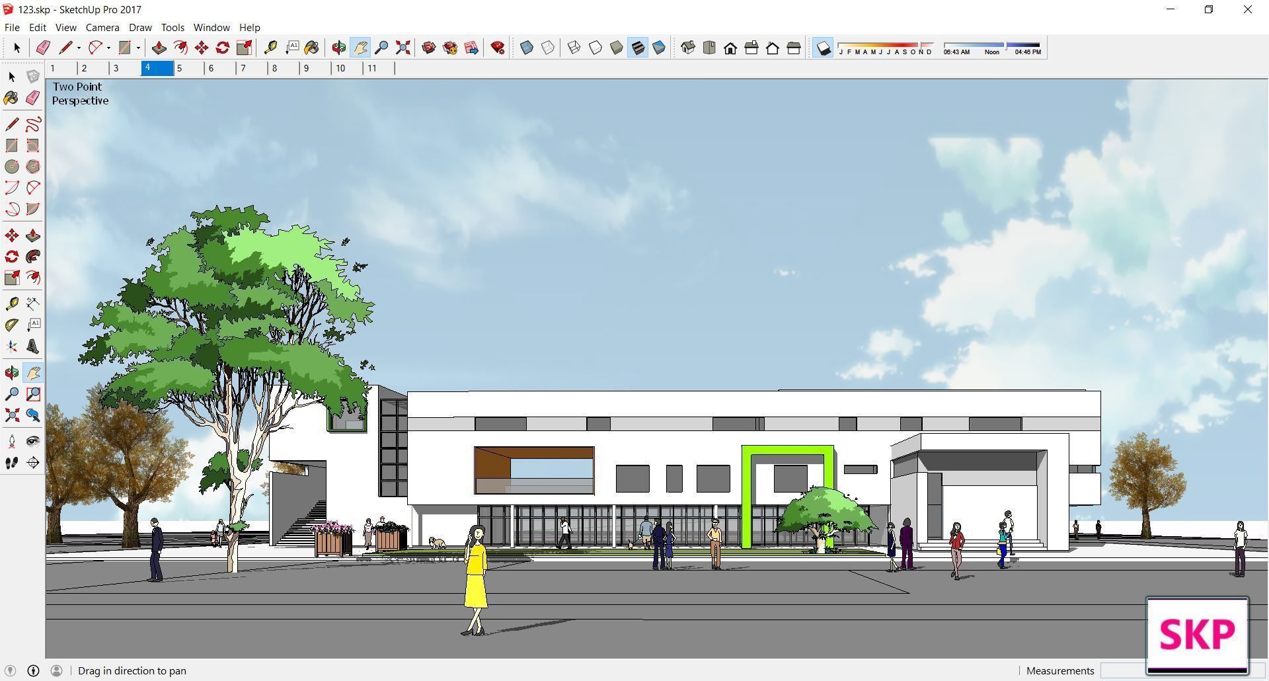Select the Scale tool in top toolbar
Viewport: 1269px width, 681px height.
(x=244, y=48)
